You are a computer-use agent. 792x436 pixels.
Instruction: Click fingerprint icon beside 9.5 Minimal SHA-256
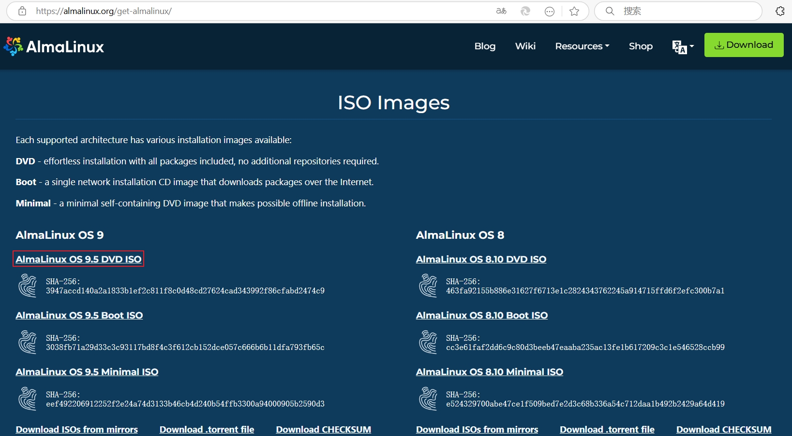[28, 399]
